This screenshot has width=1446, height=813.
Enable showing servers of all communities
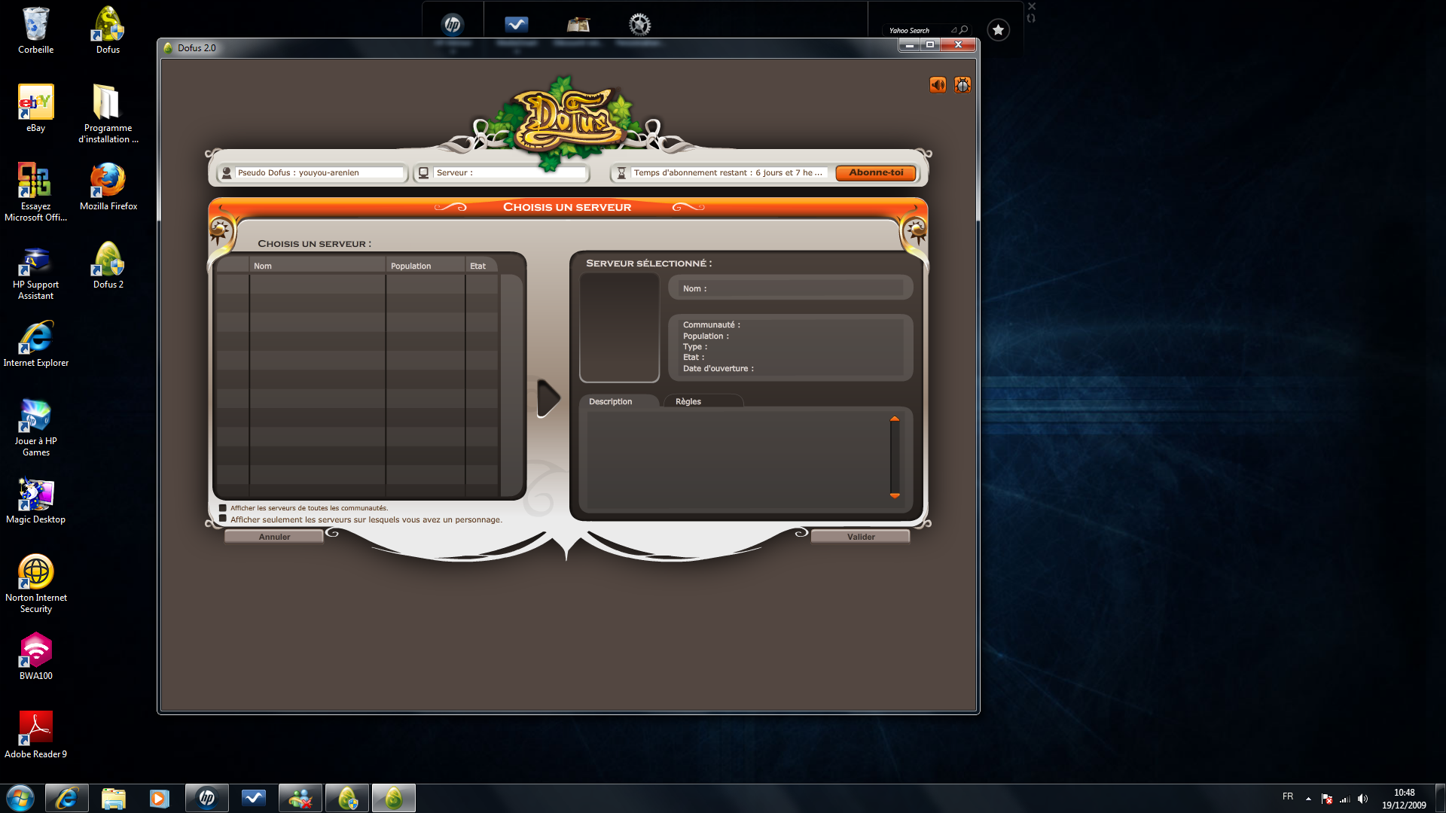coord(223,508)
